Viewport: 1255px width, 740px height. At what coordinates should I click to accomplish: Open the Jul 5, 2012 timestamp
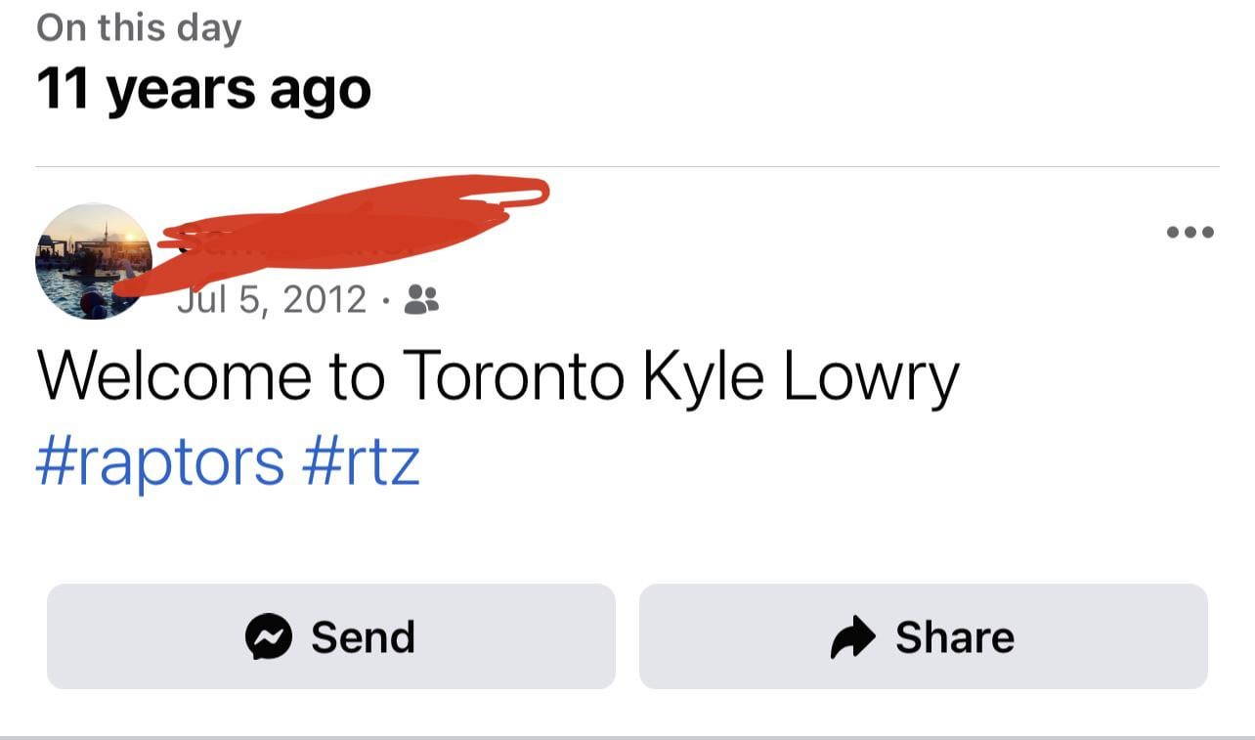point(272,299)
